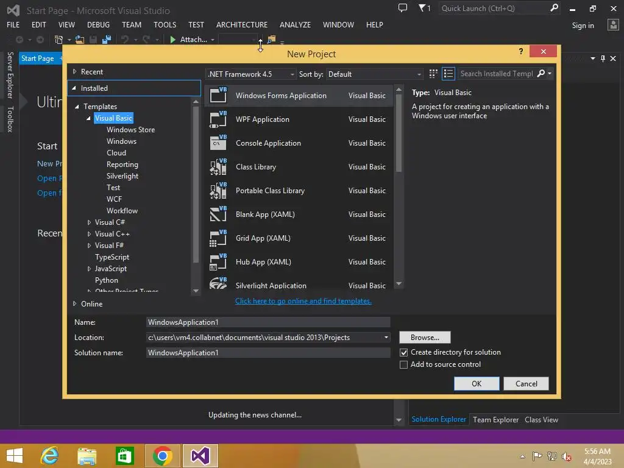The height and width of the screenshot is (468, 624).
Task: Open the notifications flag icon
Action: click(x=422, y=8)
